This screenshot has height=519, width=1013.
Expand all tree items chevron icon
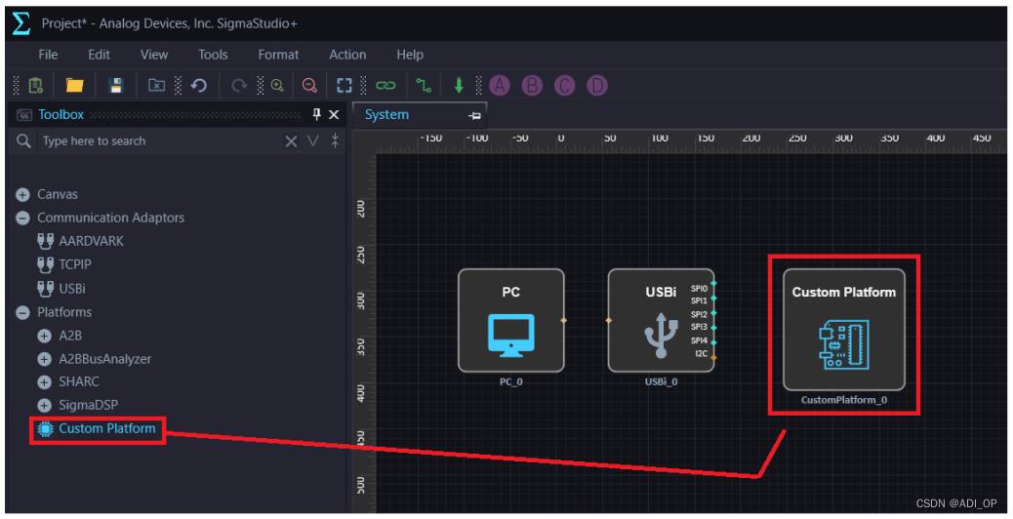click(312, 140)
